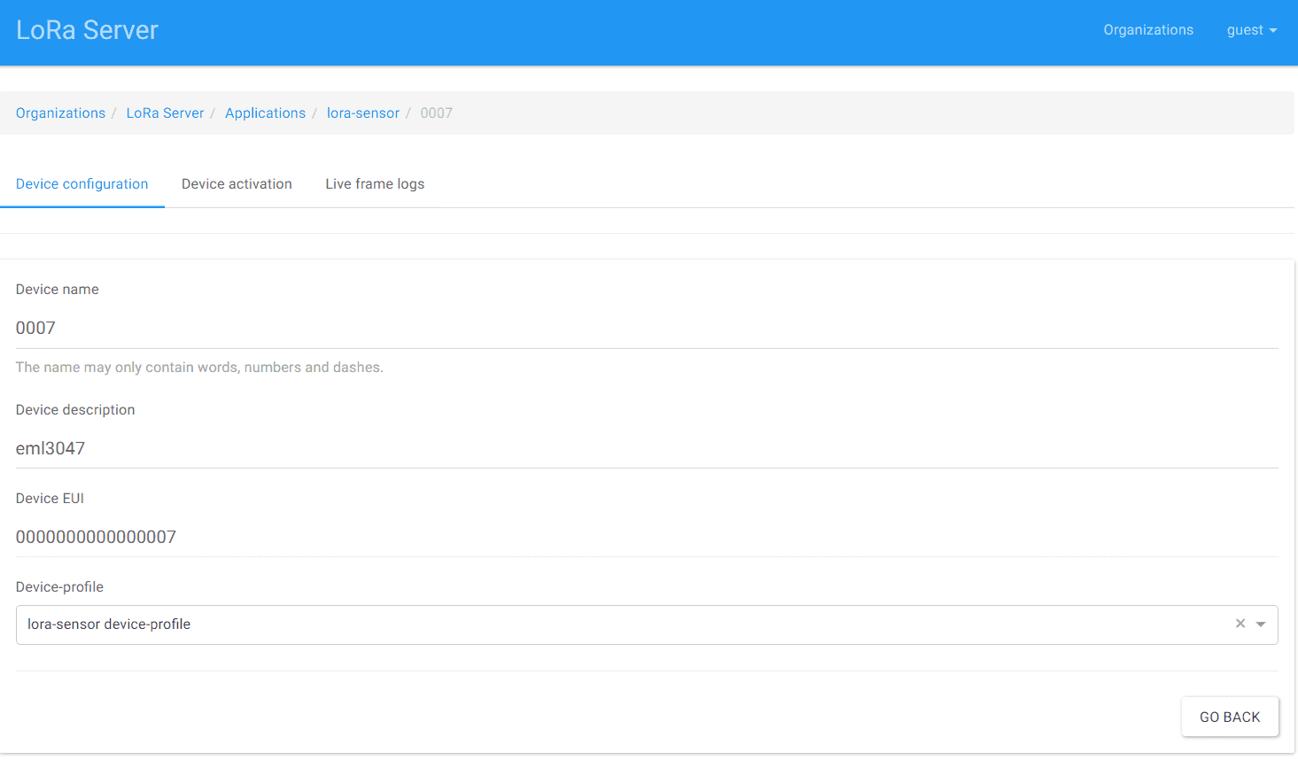Viewport: 1298px width, 760px height.
Task: Click the GO BACK button
Action: click(x=1230, y=717)
